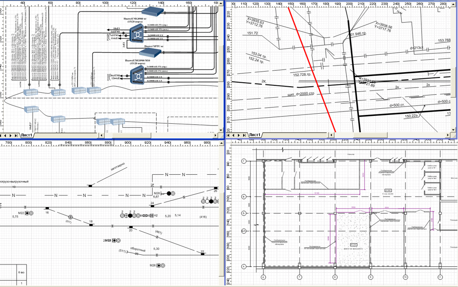Jump to last page in top-right map window
The image size is (458, 287).
(x=244, y=135)
